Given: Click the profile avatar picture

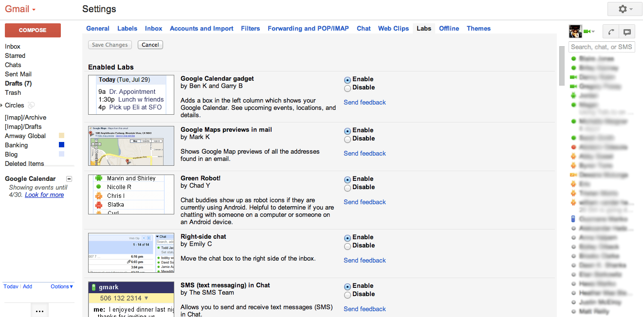Looking at the screenshot, I should coord(575,31).
